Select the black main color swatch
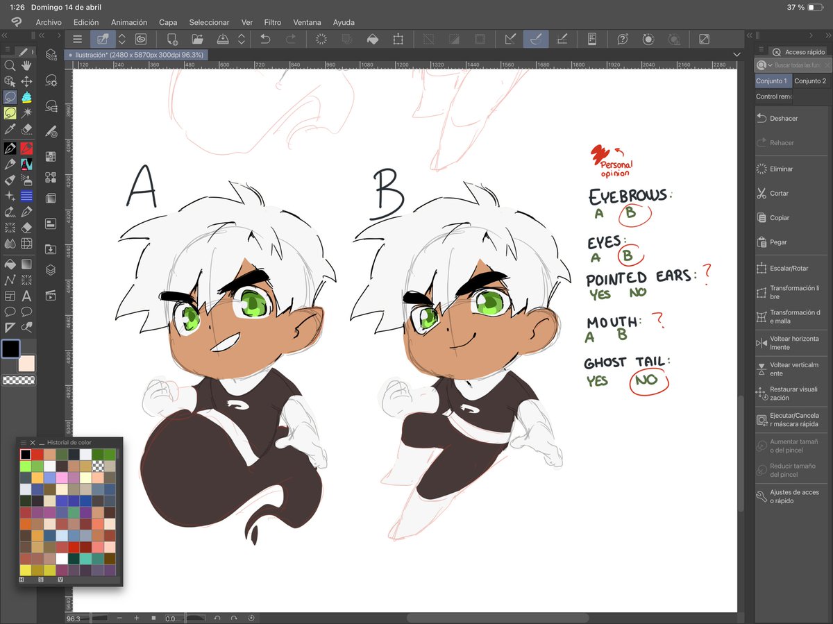 10,348
